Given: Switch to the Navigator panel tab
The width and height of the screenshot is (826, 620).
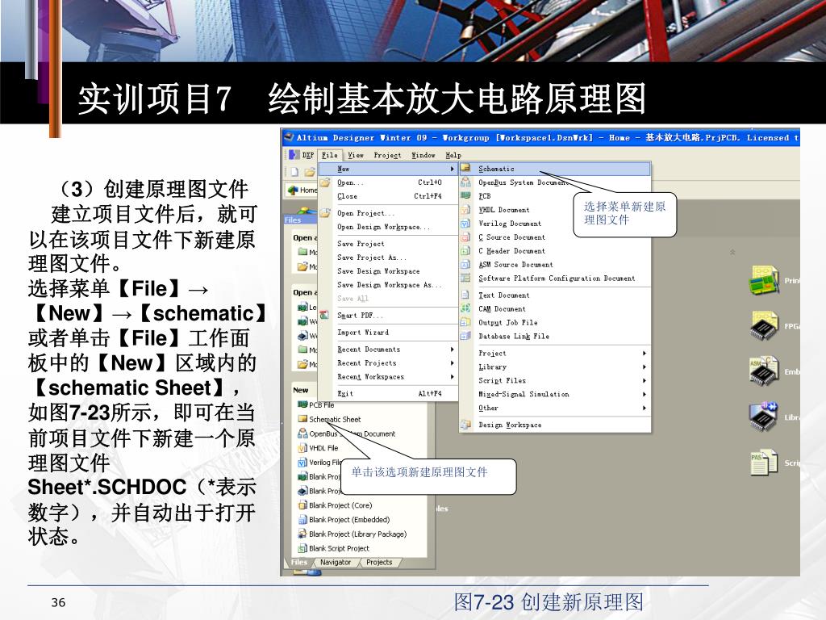Looking at the screenshot, I should 336,563.
